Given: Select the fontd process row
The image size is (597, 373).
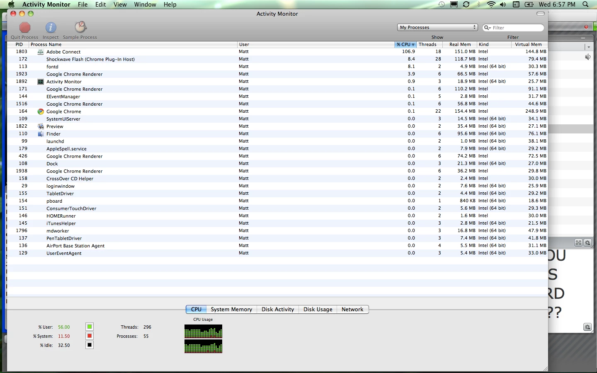Looking at the screenshot, I should pyautogui.click(x=277, y=67).
